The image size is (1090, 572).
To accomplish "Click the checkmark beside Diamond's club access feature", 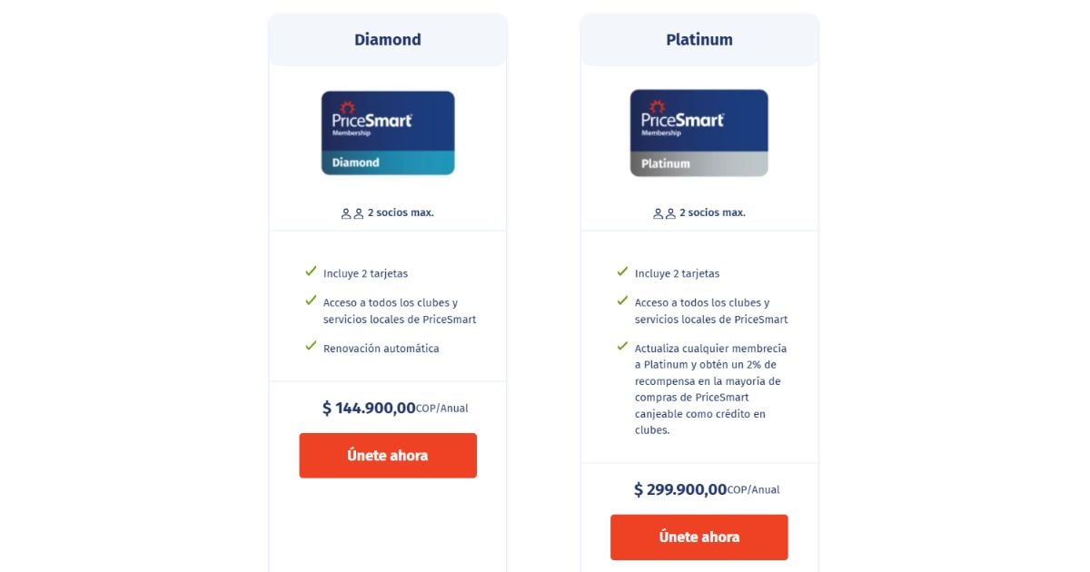I will [311, 301].
